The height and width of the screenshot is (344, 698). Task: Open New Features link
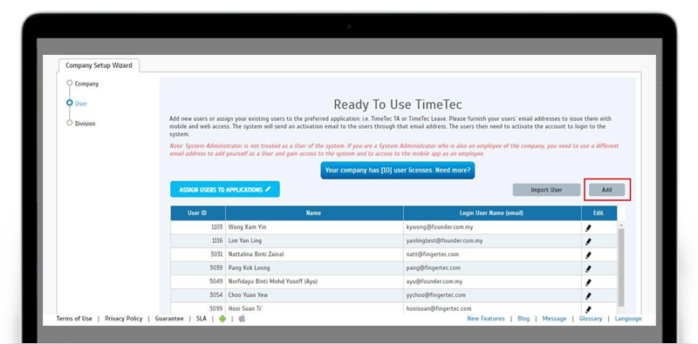(x=486, y=319)
